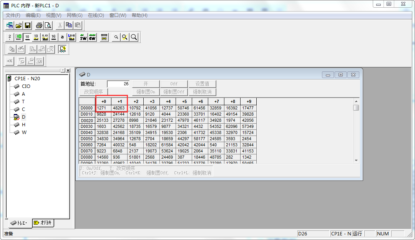Open print preview icon
Screen dimensions: 415x240
[x=48, y=25]
